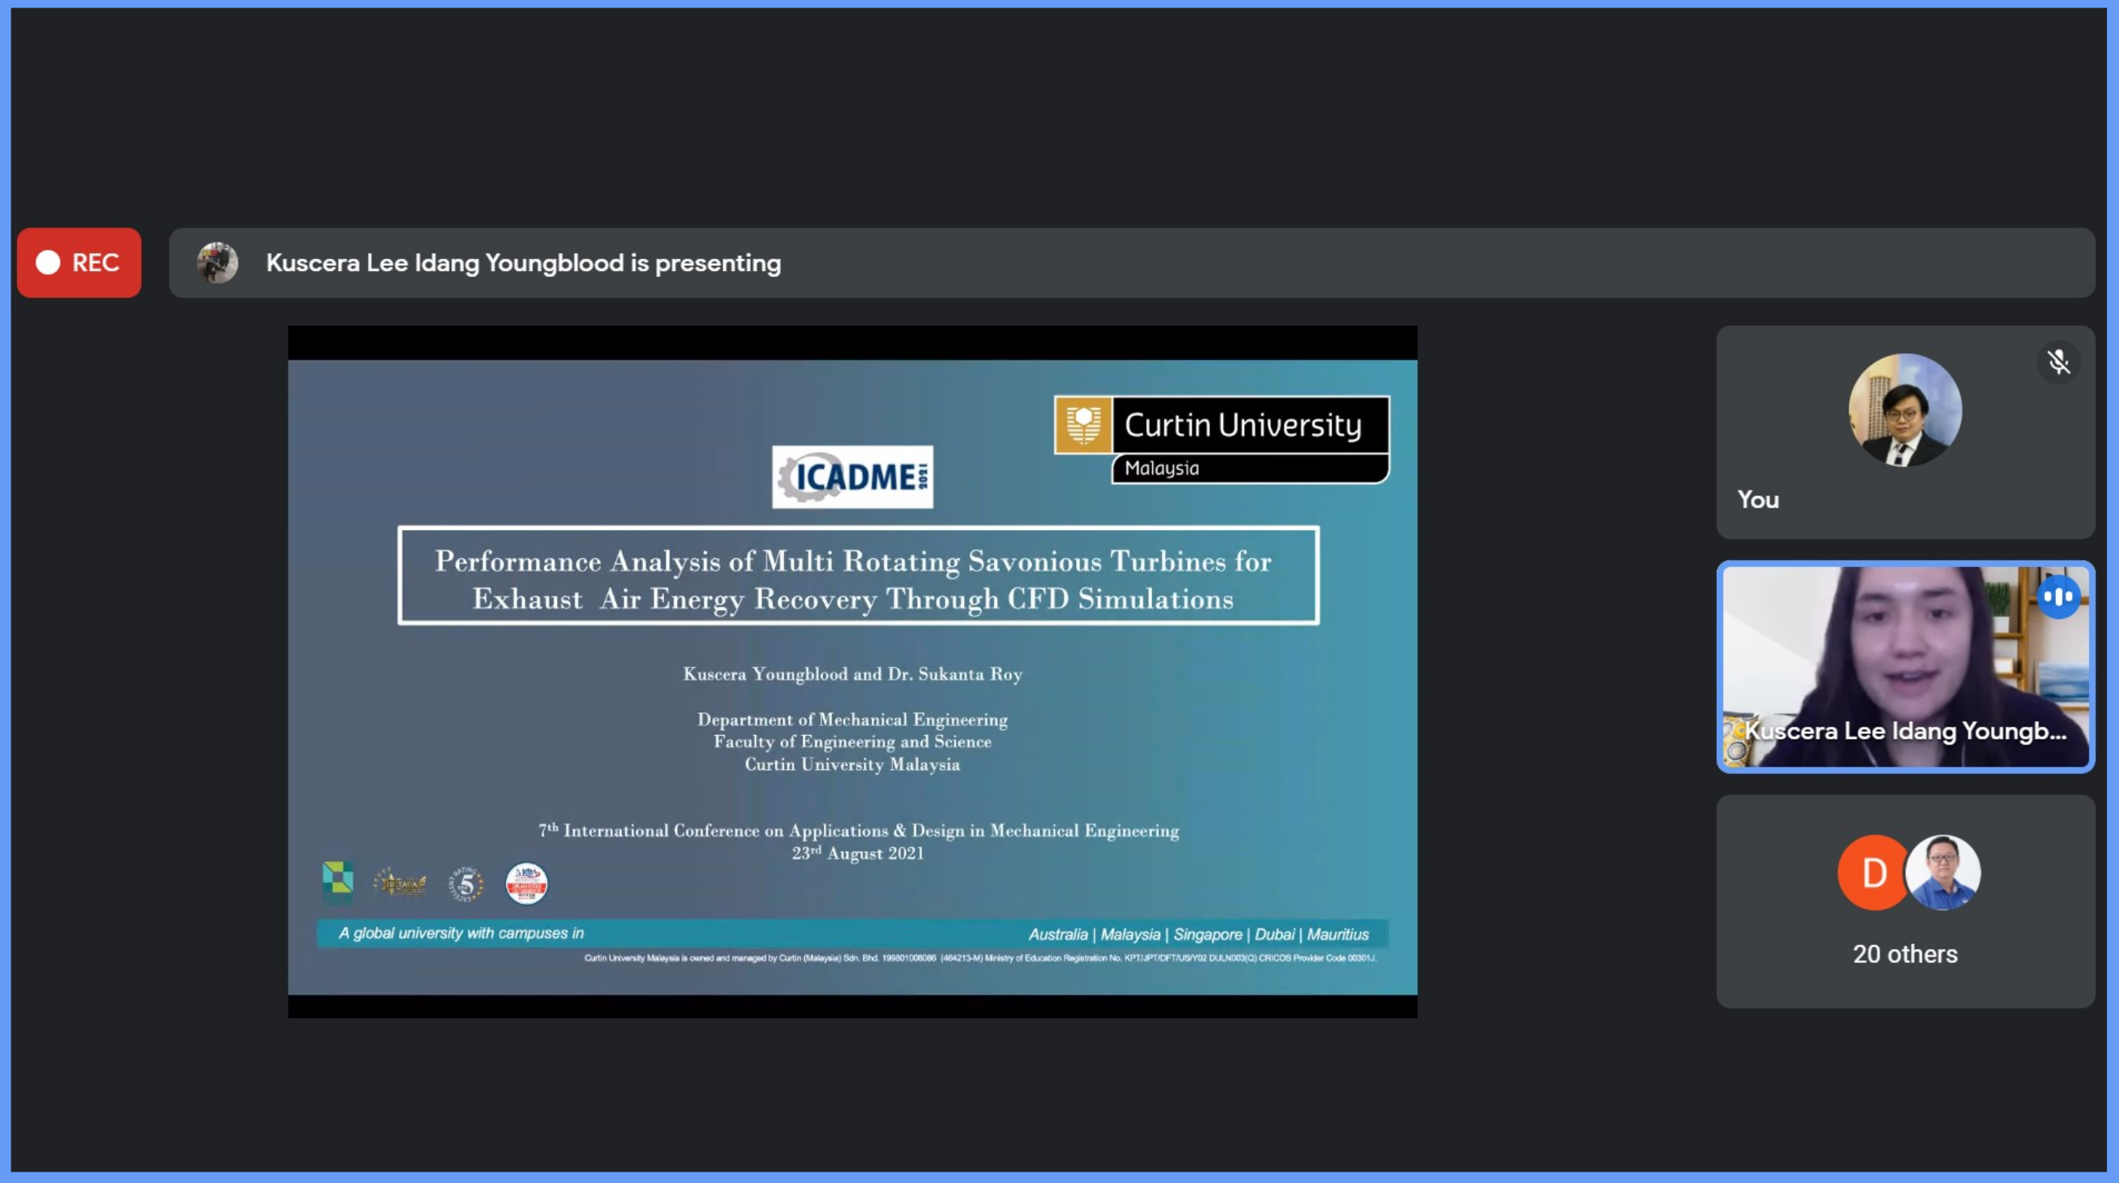Click the 'Curtin University' logo text on slide

pos(1242,425)
